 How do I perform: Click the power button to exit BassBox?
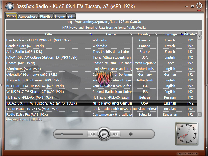click(x=199, y=6)
